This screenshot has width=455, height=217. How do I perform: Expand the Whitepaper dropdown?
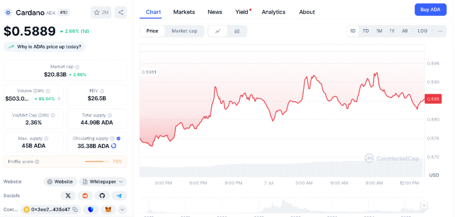pyautogui.click(x=103, y=181)
